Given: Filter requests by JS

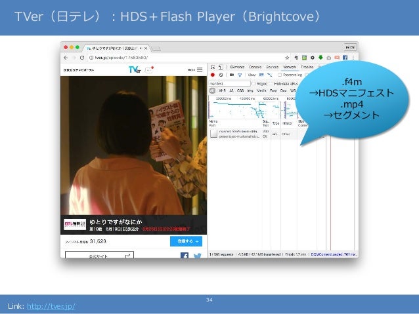Looking at the screenshot, I should [x=231, y=90].
